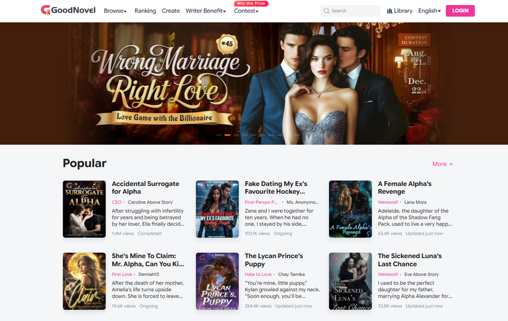508x321 pixels.
Task: Click the GoodNovel logo
Action: pos(68,10)
